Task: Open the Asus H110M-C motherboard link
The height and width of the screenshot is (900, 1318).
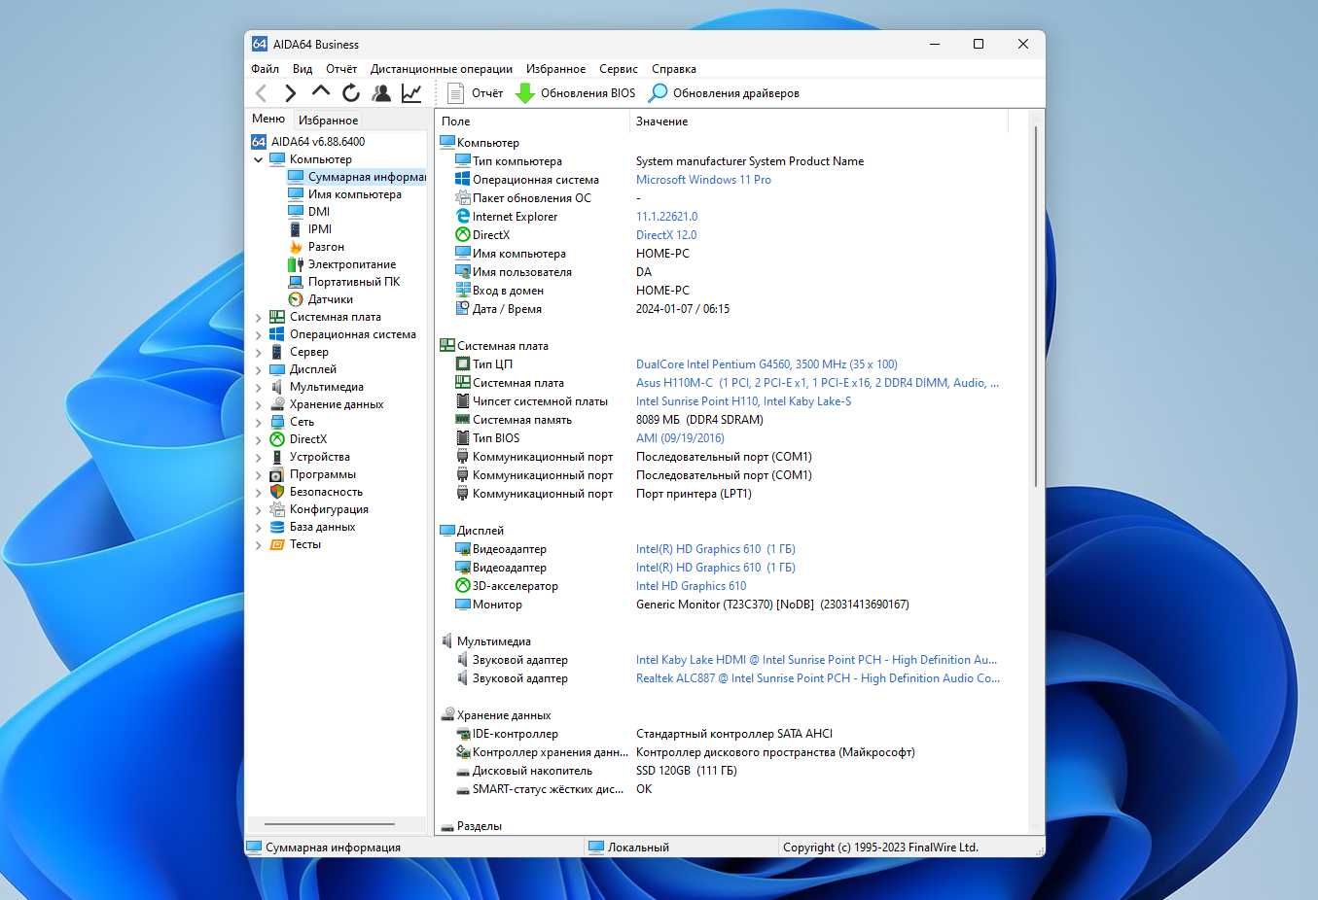Action: pyautogui.click(x=817, y=383)
